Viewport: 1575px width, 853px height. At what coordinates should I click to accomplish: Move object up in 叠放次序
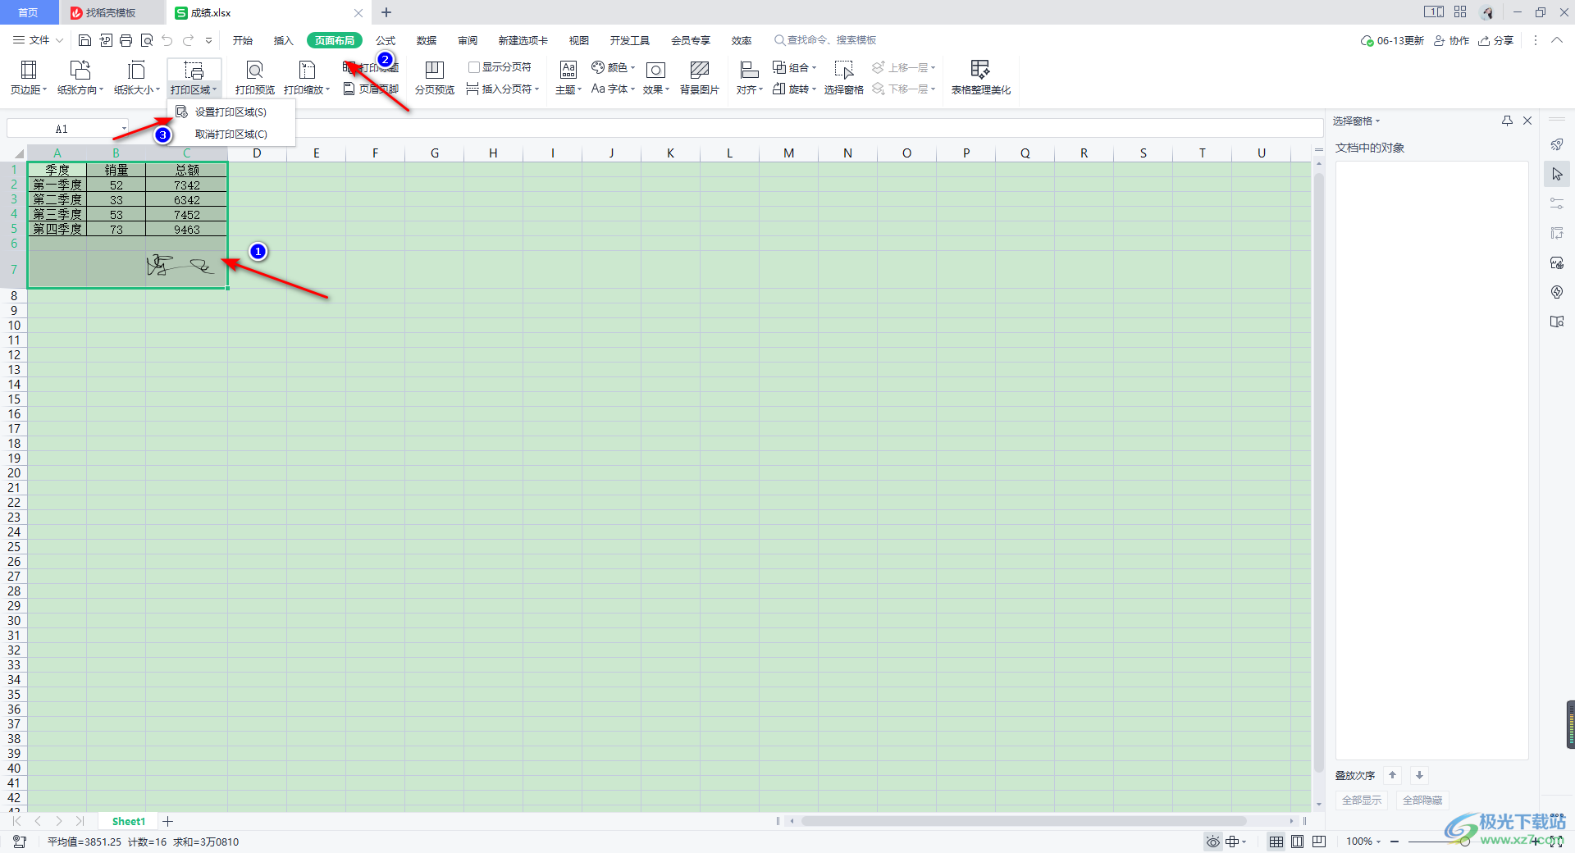pyautogui.click(x=1393, y=775)
